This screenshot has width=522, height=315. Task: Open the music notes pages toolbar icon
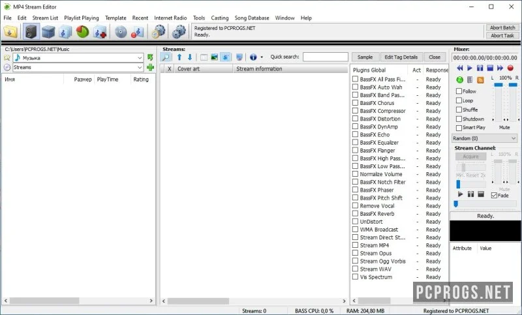(65, 32)
